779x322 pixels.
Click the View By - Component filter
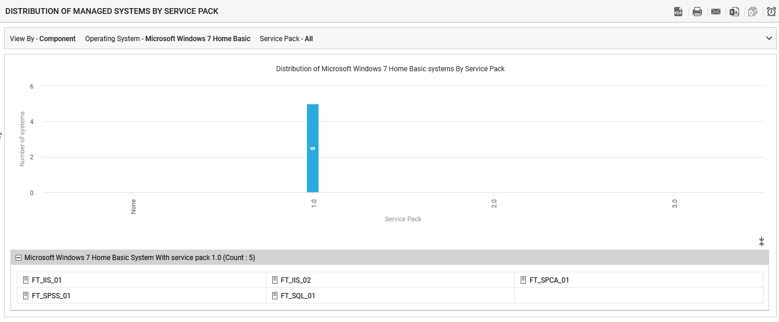coord(43,39)
